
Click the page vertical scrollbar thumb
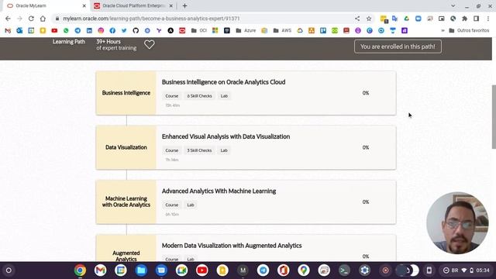[494, 116]
